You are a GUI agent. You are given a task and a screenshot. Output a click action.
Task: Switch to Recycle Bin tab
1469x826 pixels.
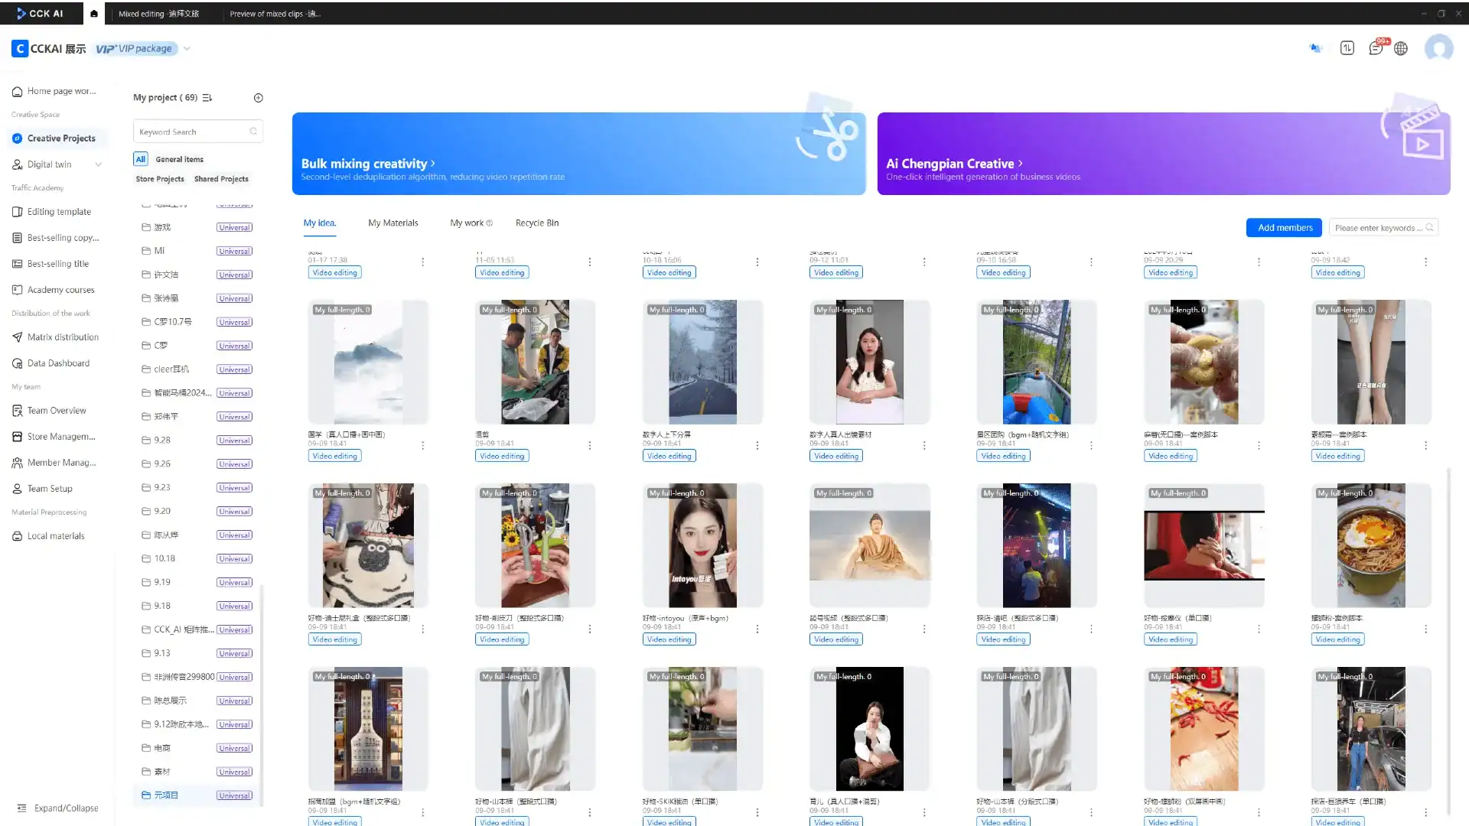pos(536,223)
